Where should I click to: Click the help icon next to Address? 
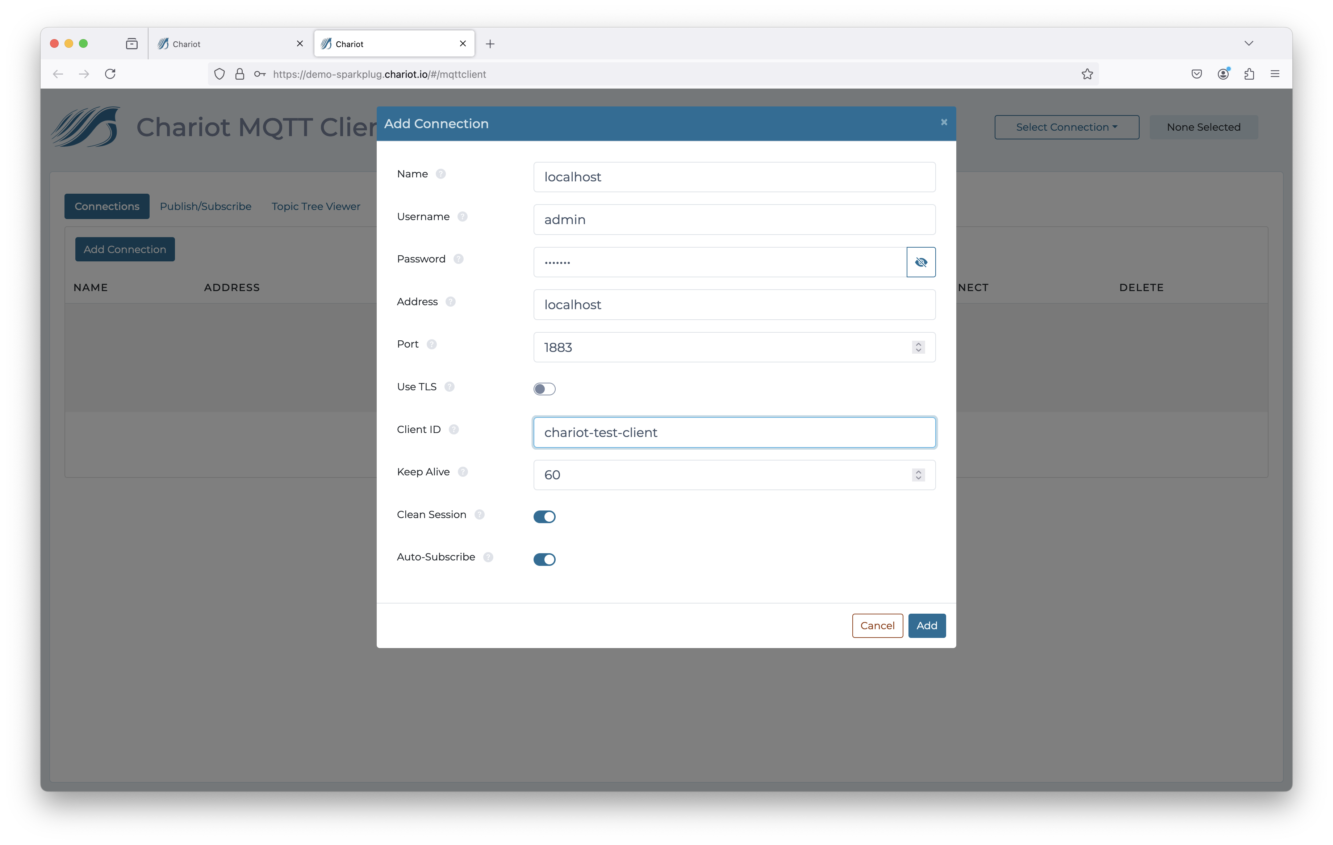click(451, 302)
